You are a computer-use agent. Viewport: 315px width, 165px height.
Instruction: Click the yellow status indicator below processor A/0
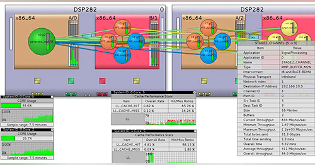(37, 81)
